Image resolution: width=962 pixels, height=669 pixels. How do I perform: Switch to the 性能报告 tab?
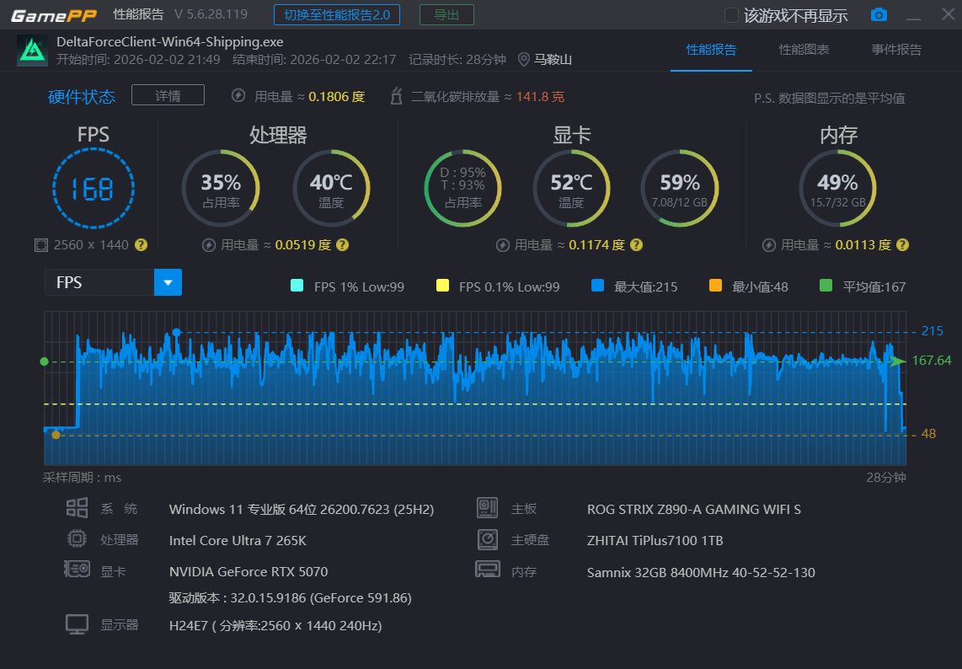click(711, 50)
